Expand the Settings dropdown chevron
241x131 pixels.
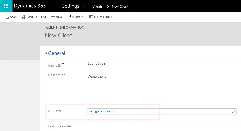coord(84,6)
